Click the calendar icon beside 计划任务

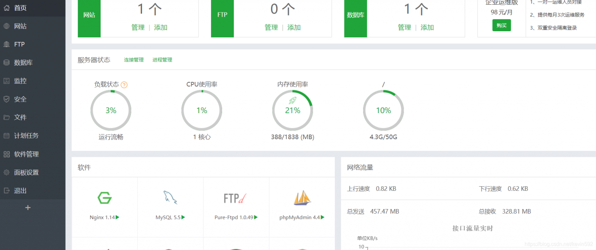coord(7,135)
